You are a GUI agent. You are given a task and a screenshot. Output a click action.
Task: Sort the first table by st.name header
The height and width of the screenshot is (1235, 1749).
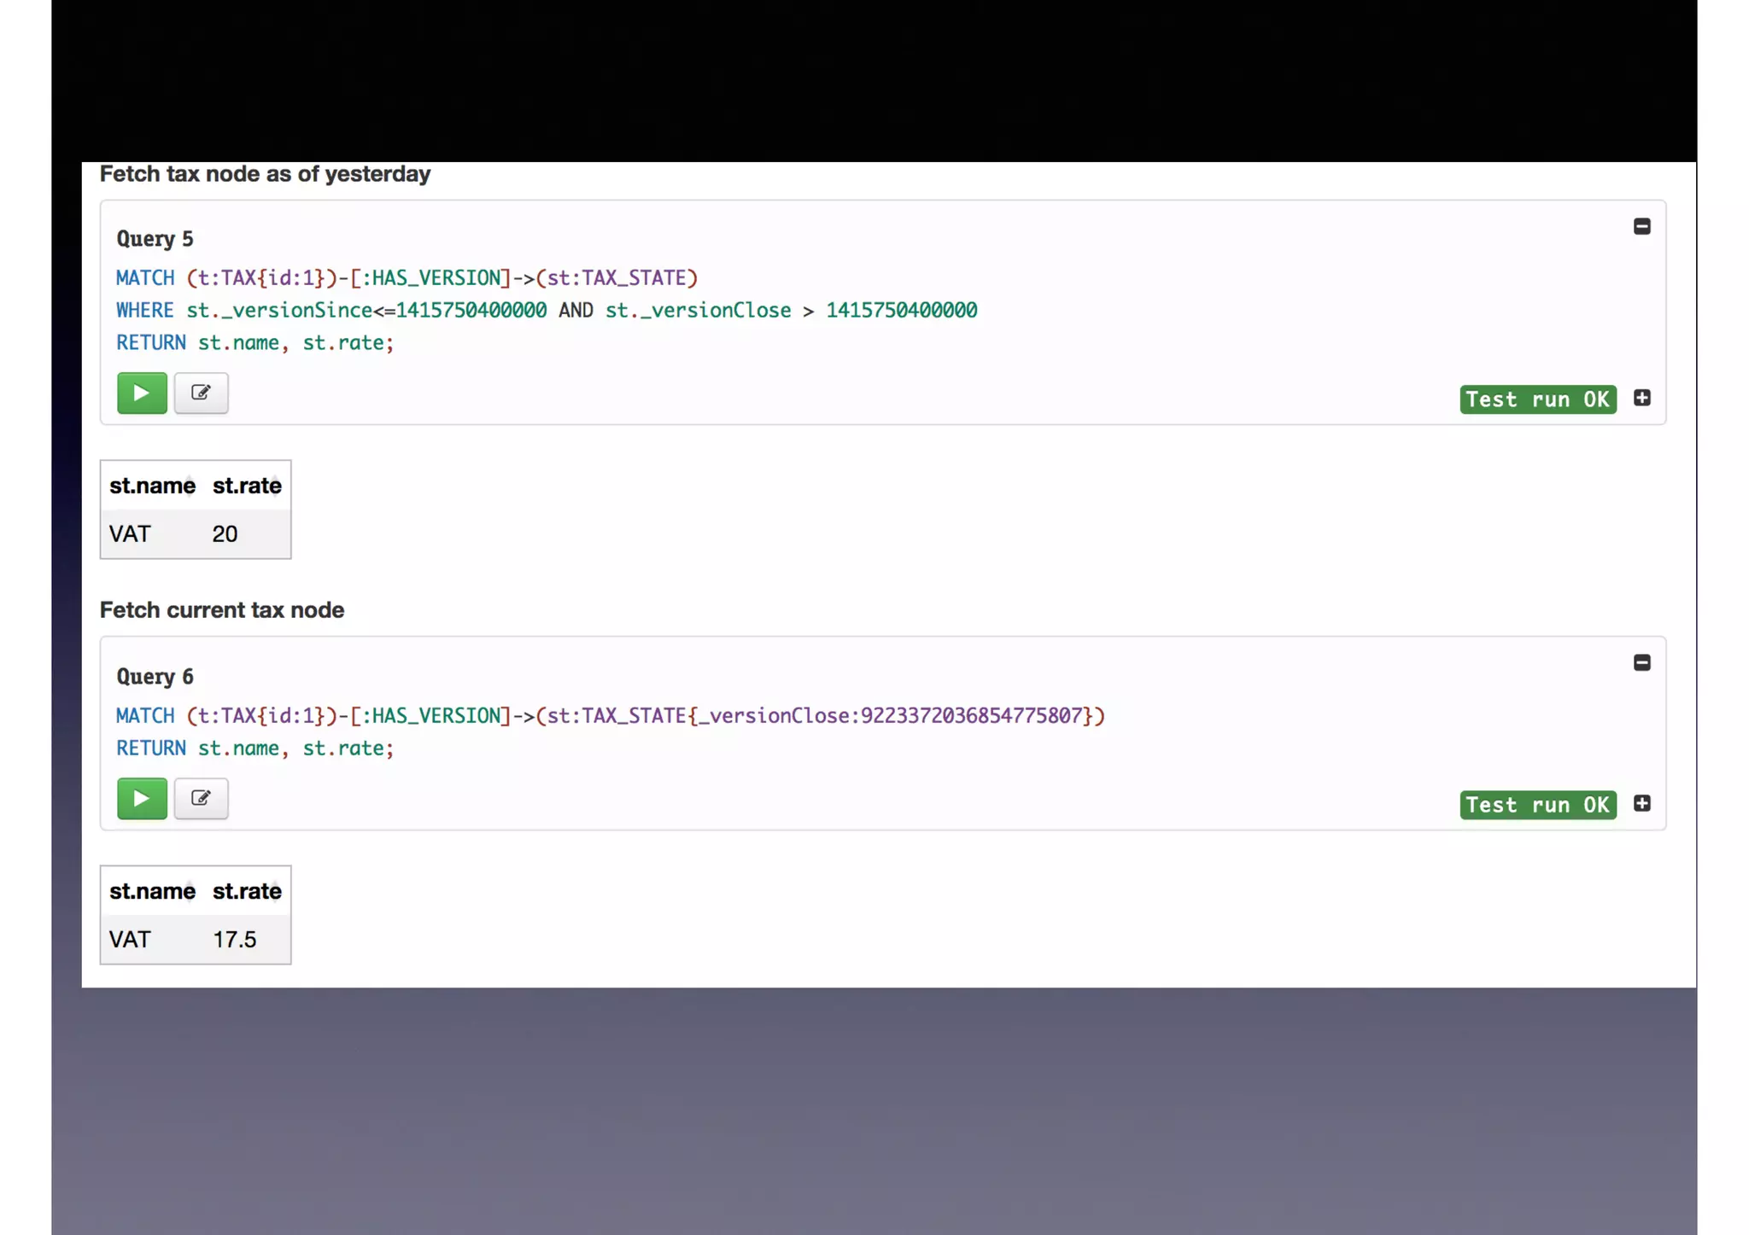[x=152, y=486]
